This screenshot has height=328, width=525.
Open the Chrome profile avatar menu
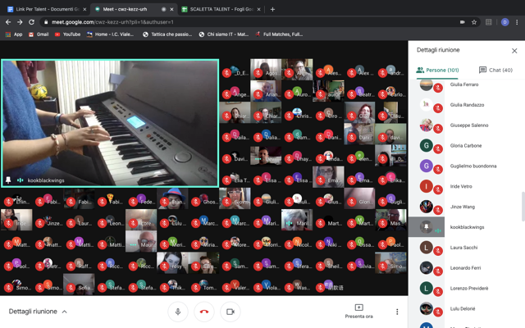(504, 22)
